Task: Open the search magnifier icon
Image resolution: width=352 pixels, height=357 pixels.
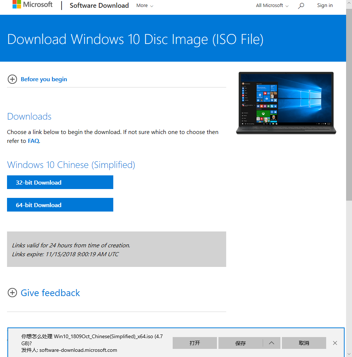Action: (x=301, y=6)
